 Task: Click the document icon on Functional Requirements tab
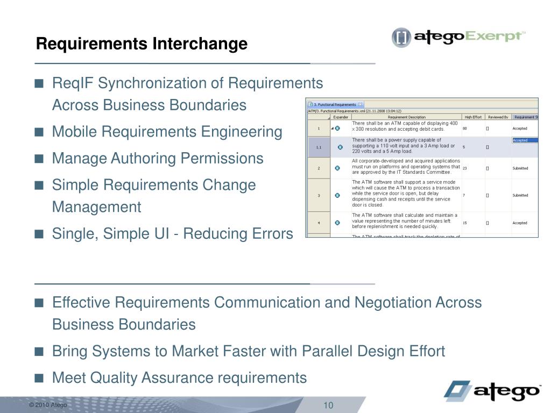click(x=310, y=104)
